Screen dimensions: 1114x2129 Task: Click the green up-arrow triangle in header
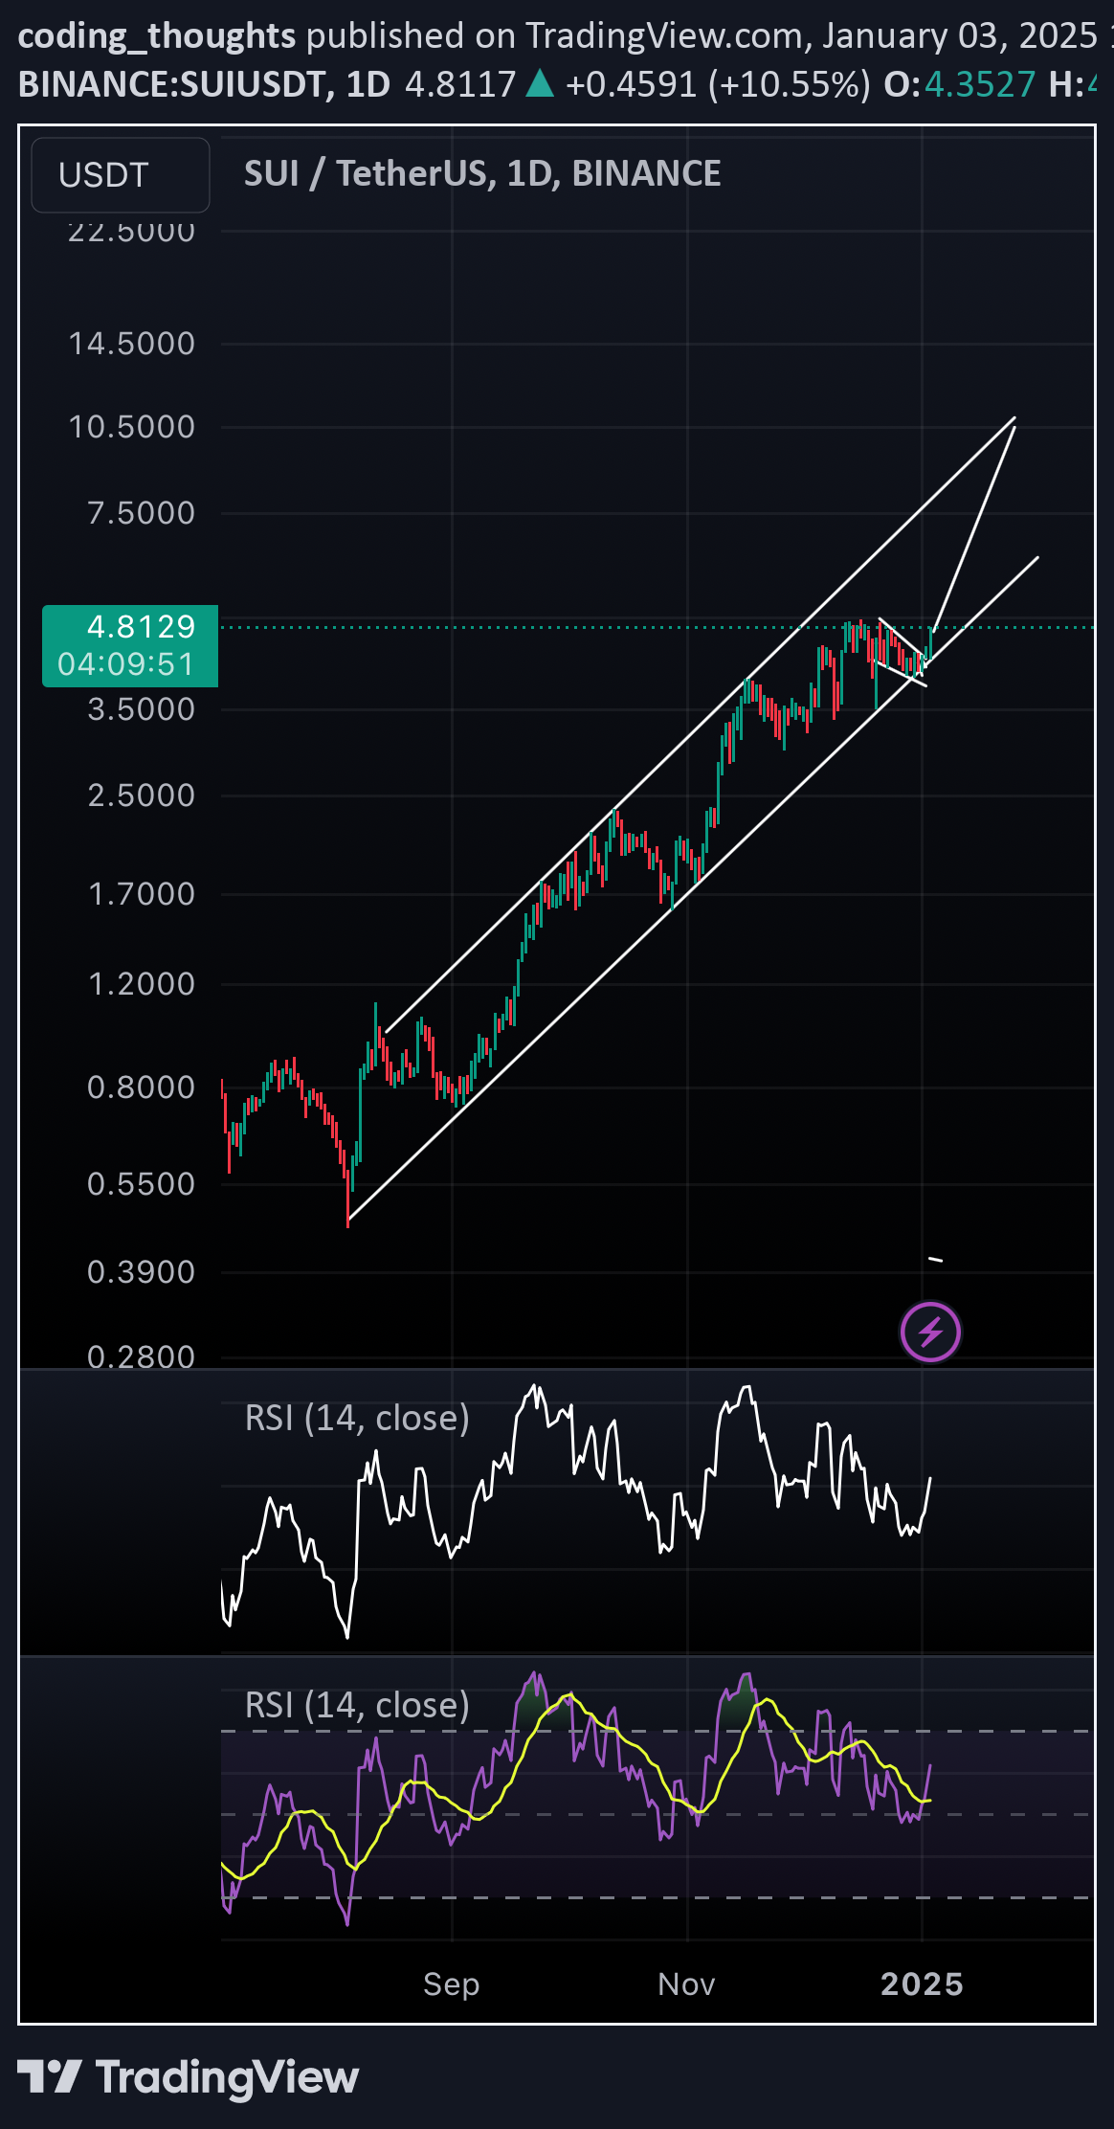point(540,84)
